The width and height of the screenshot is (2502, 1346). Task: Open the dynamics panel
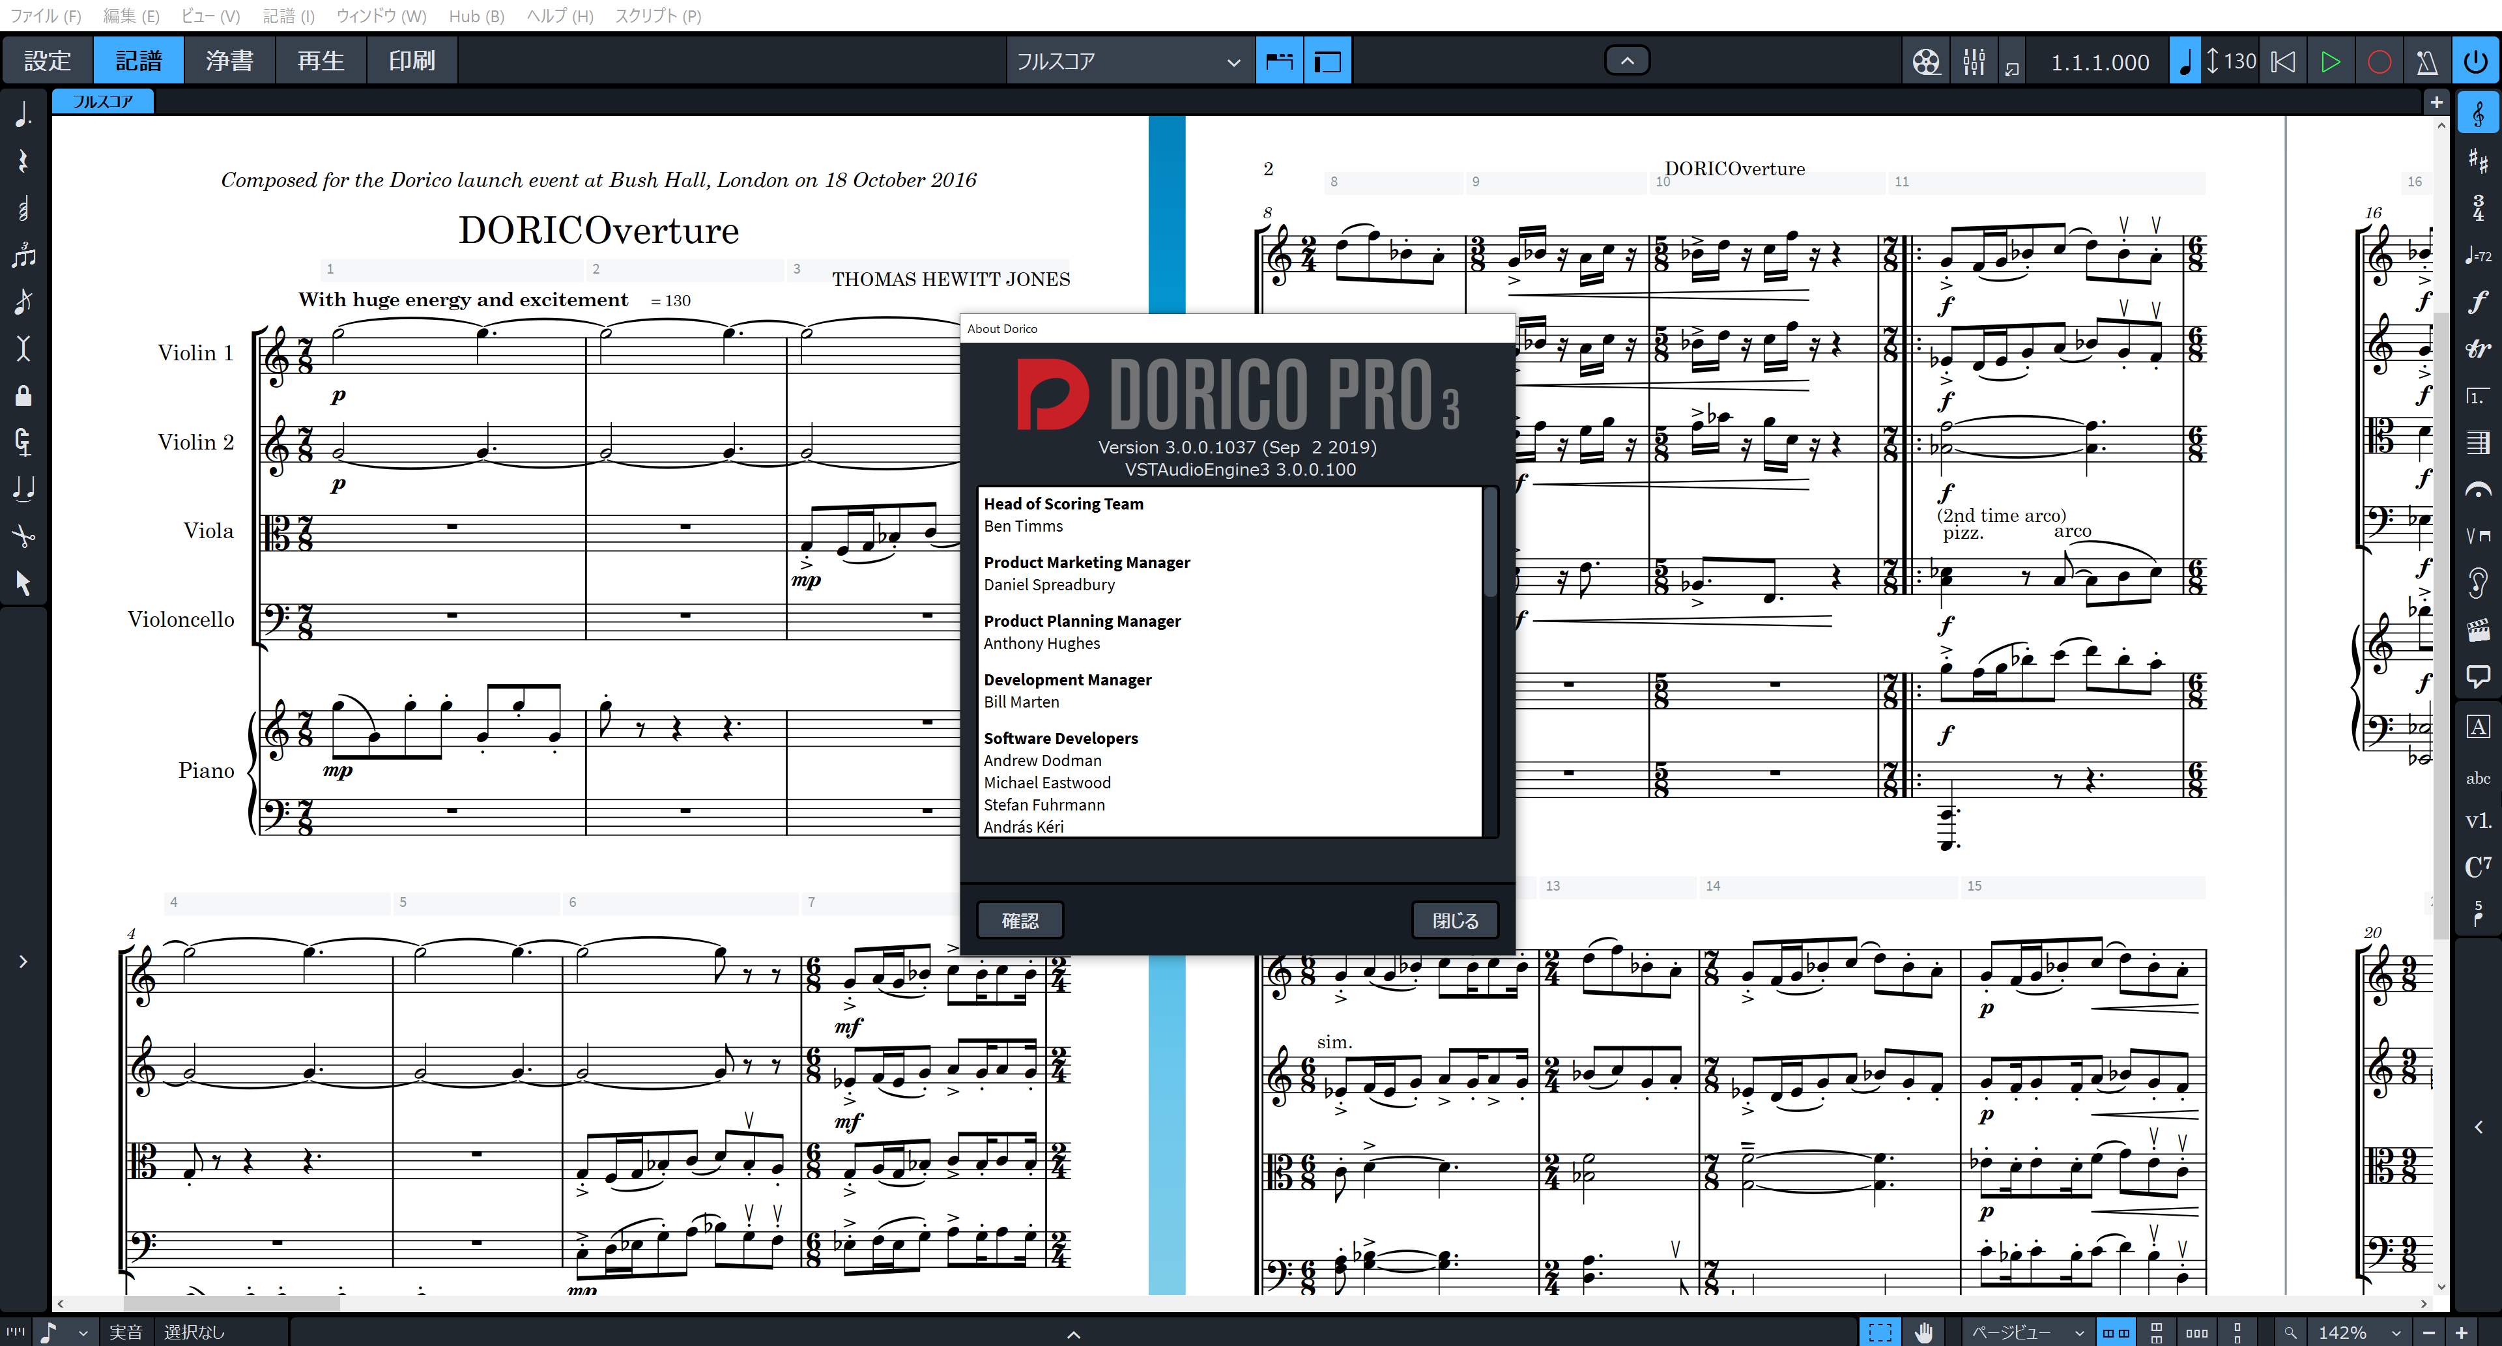coord(2478,301)
